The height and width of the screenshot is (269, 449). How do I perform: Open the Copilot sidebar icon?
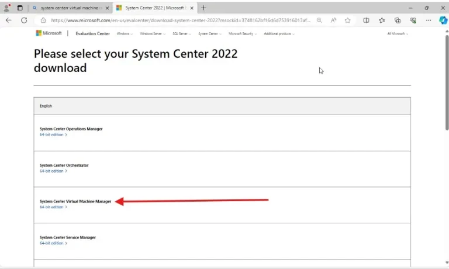443,20
